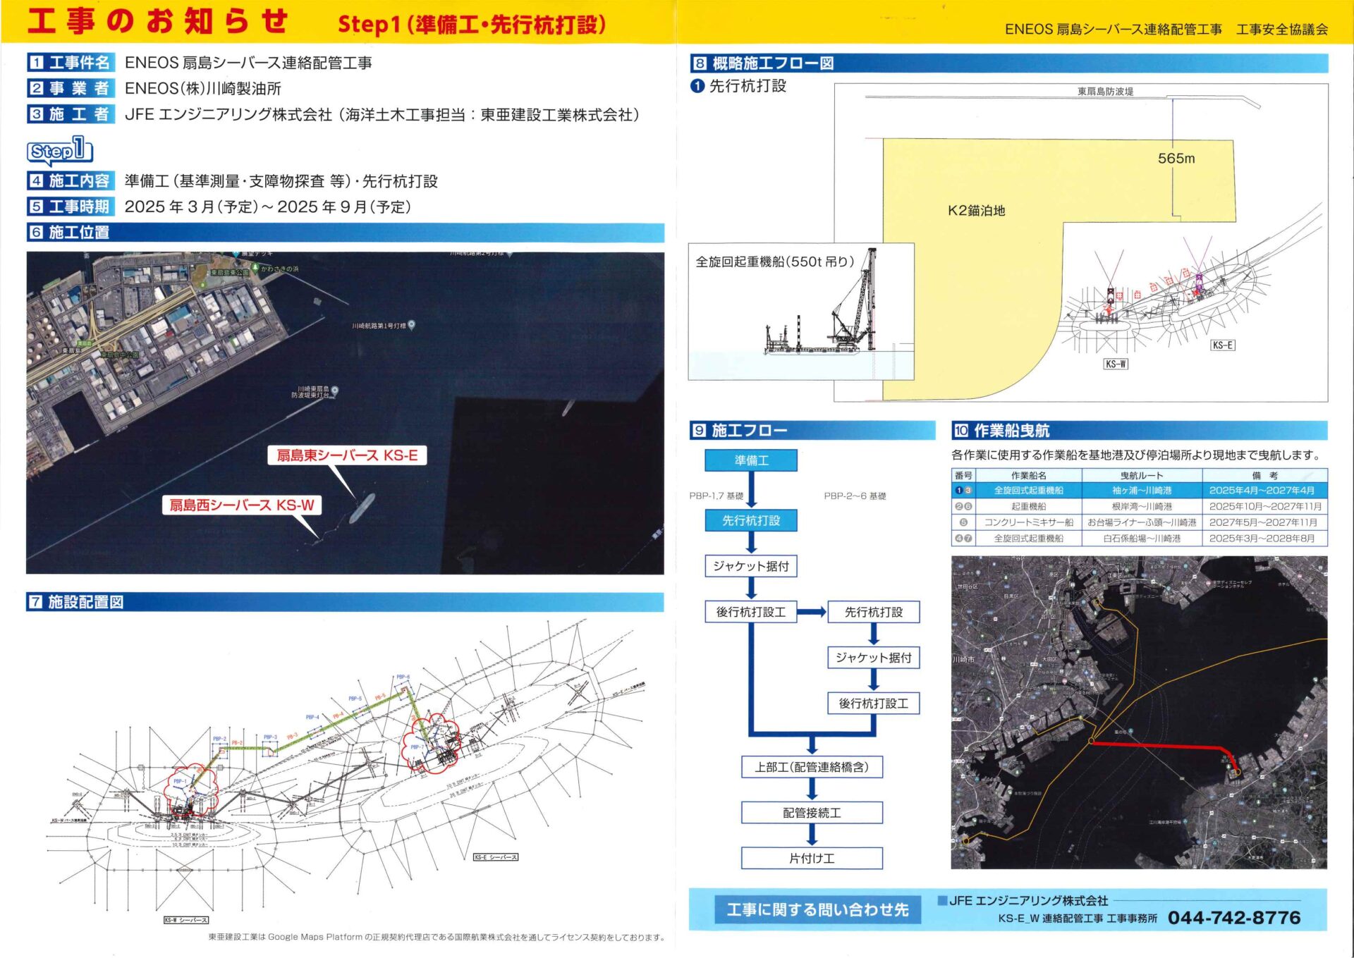1354x958 pixels.
Task: Click お台場ライナーふ頭~川崎港 cell
Action: click(1142, 522)
